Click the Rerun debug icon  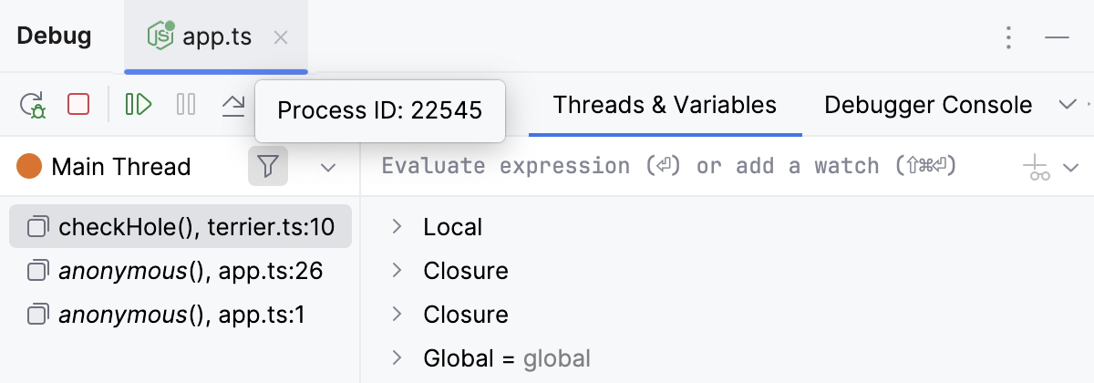pos(34,105)
